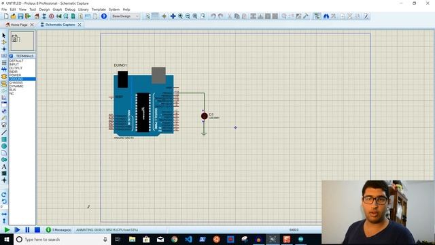Select GROUND in the Terminals list
This screenshot has height=245, width=435.
(22, 79)
